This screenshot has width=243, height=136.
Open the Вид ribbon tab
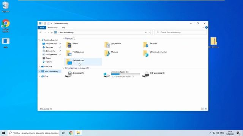[x=63, y=28]
